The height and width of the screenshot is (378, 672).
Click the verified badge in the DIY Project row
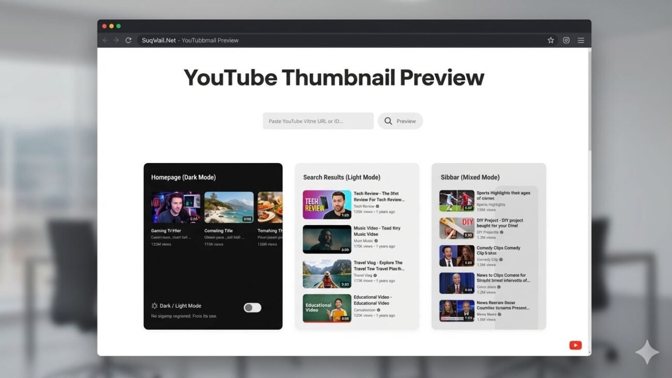pos(501,232)
